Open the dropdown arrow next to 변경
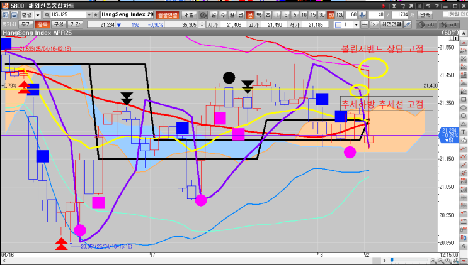Image resolution: width=468 pixels, height=265 pixels. pos(38,15)
